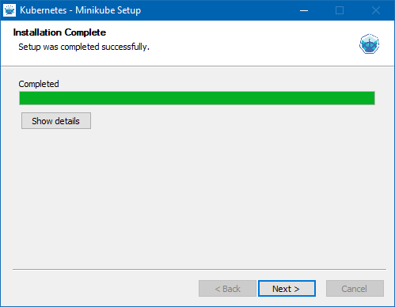This screenshot has width=395, height=307.
Task: Click the separator line above the navigation buttons
Action: [199, 269]
